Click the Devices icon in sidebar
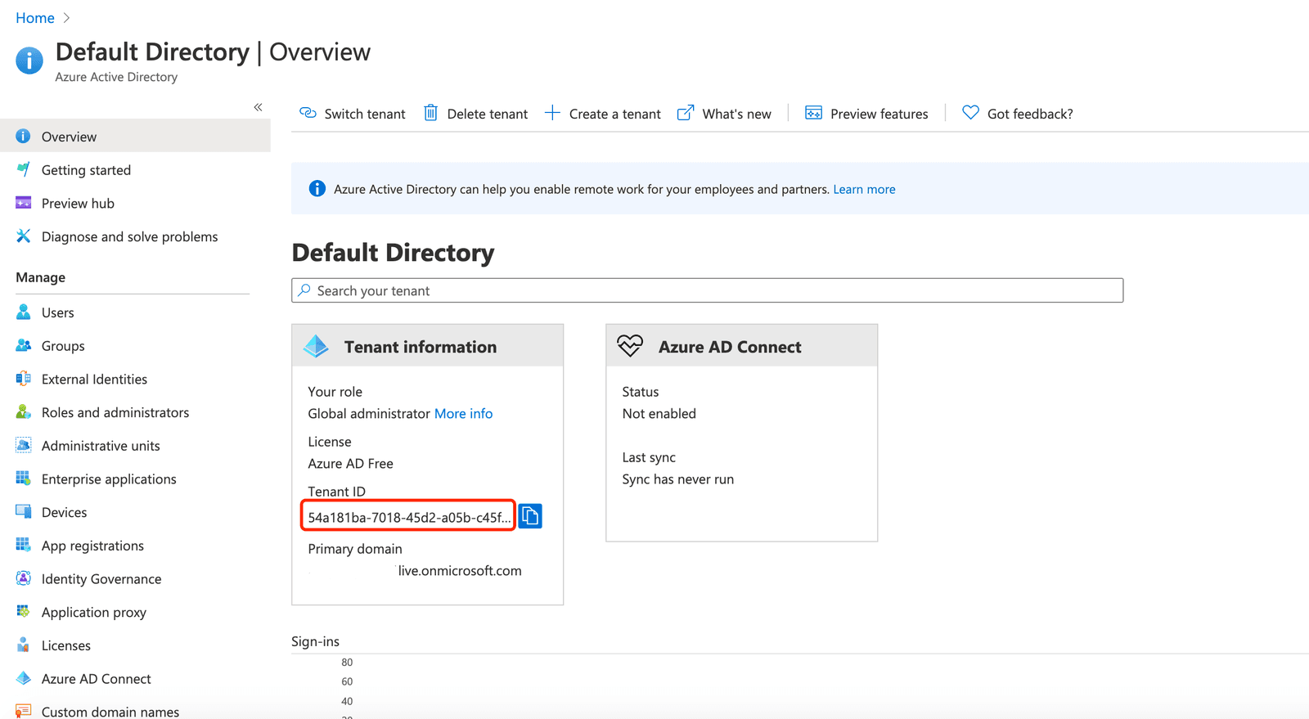1309x719 pixels. click(x=23, y=511)
